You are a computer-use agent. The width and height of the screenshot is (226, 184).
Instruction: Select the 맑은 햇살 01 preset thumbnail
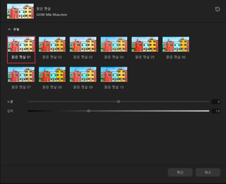[21, 44]
